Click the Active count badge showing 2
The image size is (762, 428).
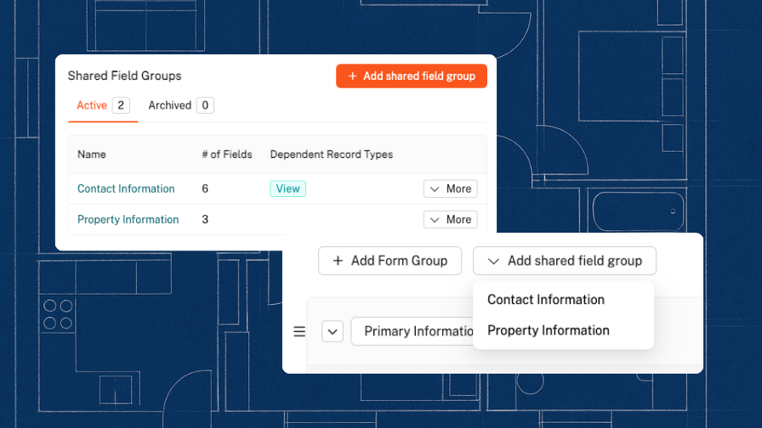pyautogui.click(x=121, y=105)
